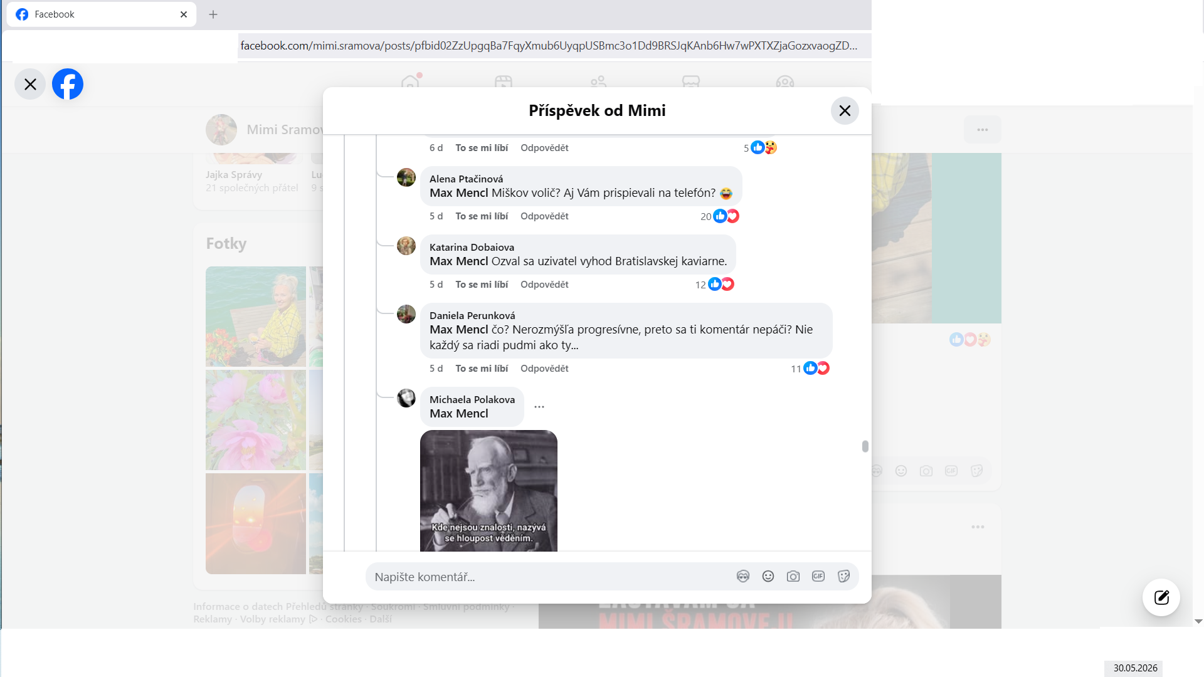1204x677 pixels.
Task: Like Daniela Perunková's comment
Action: tap(482, 369)
